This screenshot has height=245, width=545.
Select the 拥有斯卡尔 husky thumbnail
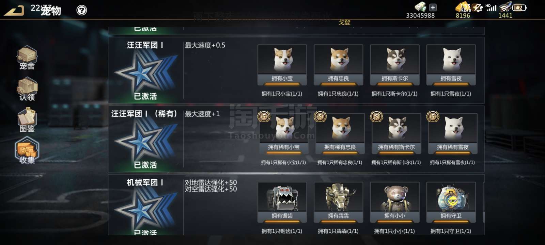394,65
